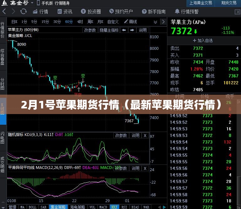Screen dimensions: 241x209
Task: Select the 60分 chart period
Action: [x=69, y=22]
